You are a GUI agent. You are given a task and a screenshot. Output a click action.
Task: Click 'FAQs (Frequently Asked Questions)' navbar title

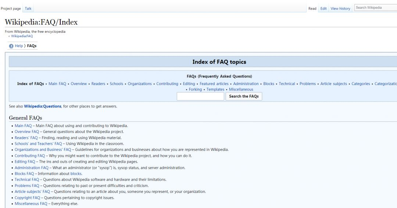pos(219,76)
